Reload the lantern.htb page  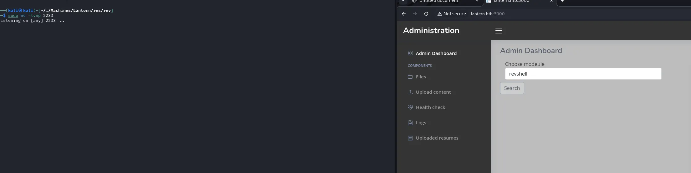coord(426,14)
